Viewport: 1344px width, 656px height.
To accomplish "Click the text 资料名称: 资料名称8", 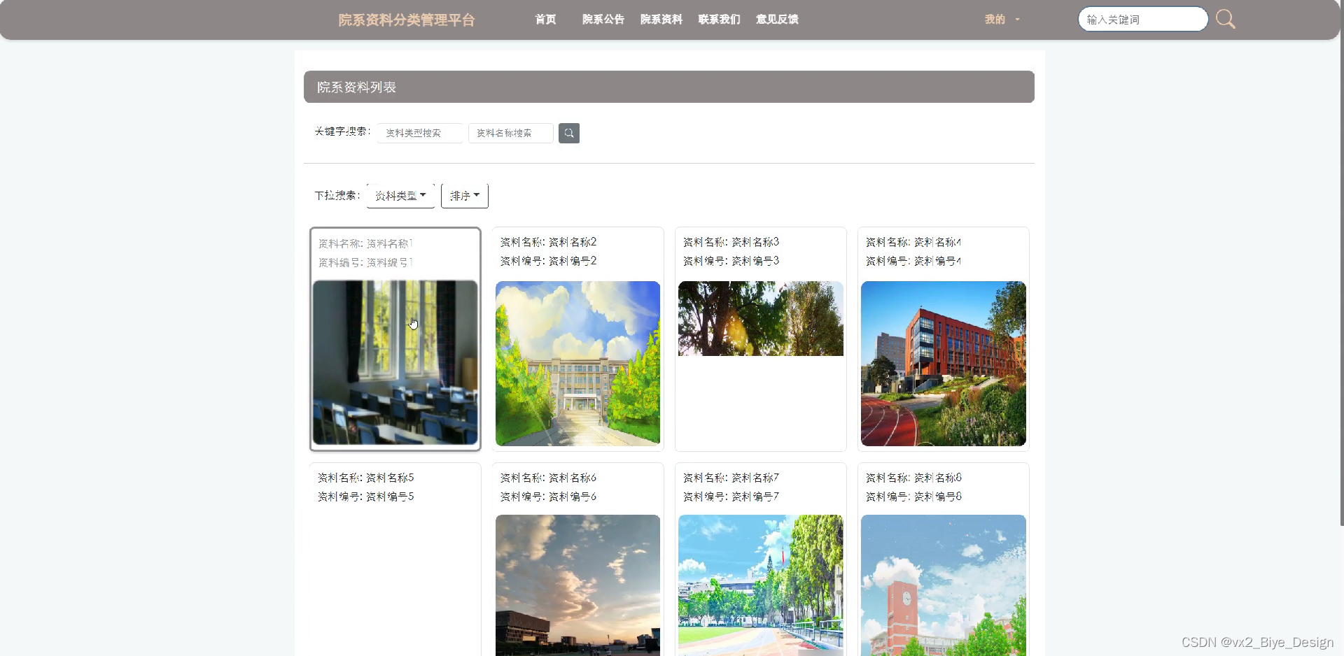I will click(x=913, y=478).
